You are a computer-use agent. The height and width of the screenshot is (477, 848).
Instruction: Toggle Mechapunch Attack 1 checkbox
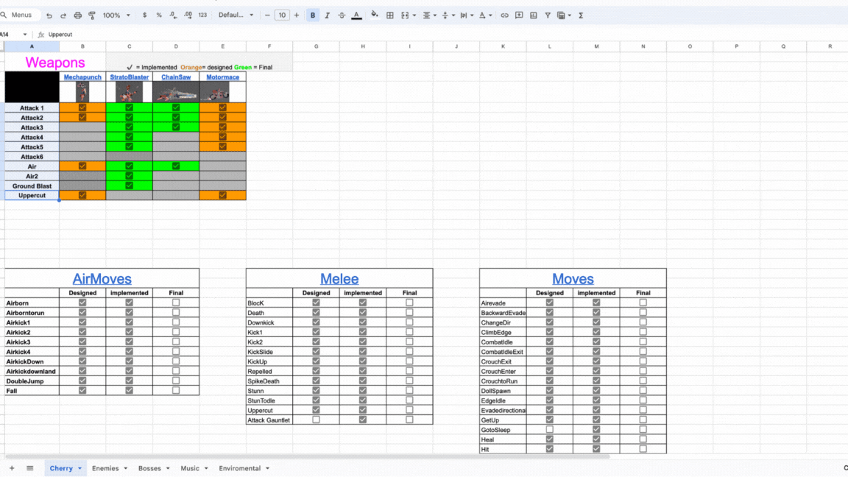(x=82, y=107)
